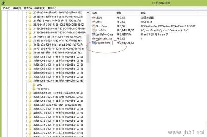Open the 编辑(E) menu

tap(17, 8)
